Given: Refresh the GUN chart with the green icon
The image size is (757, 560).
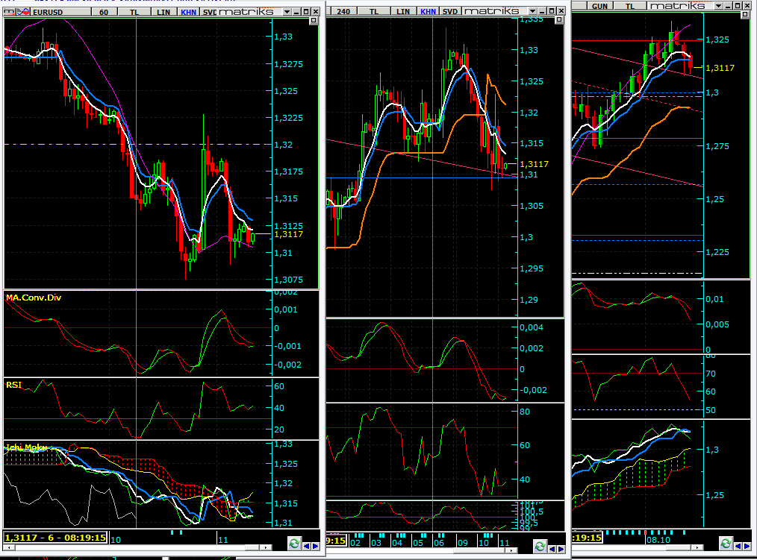Looking at the screenshot, I should click(726, 544).
